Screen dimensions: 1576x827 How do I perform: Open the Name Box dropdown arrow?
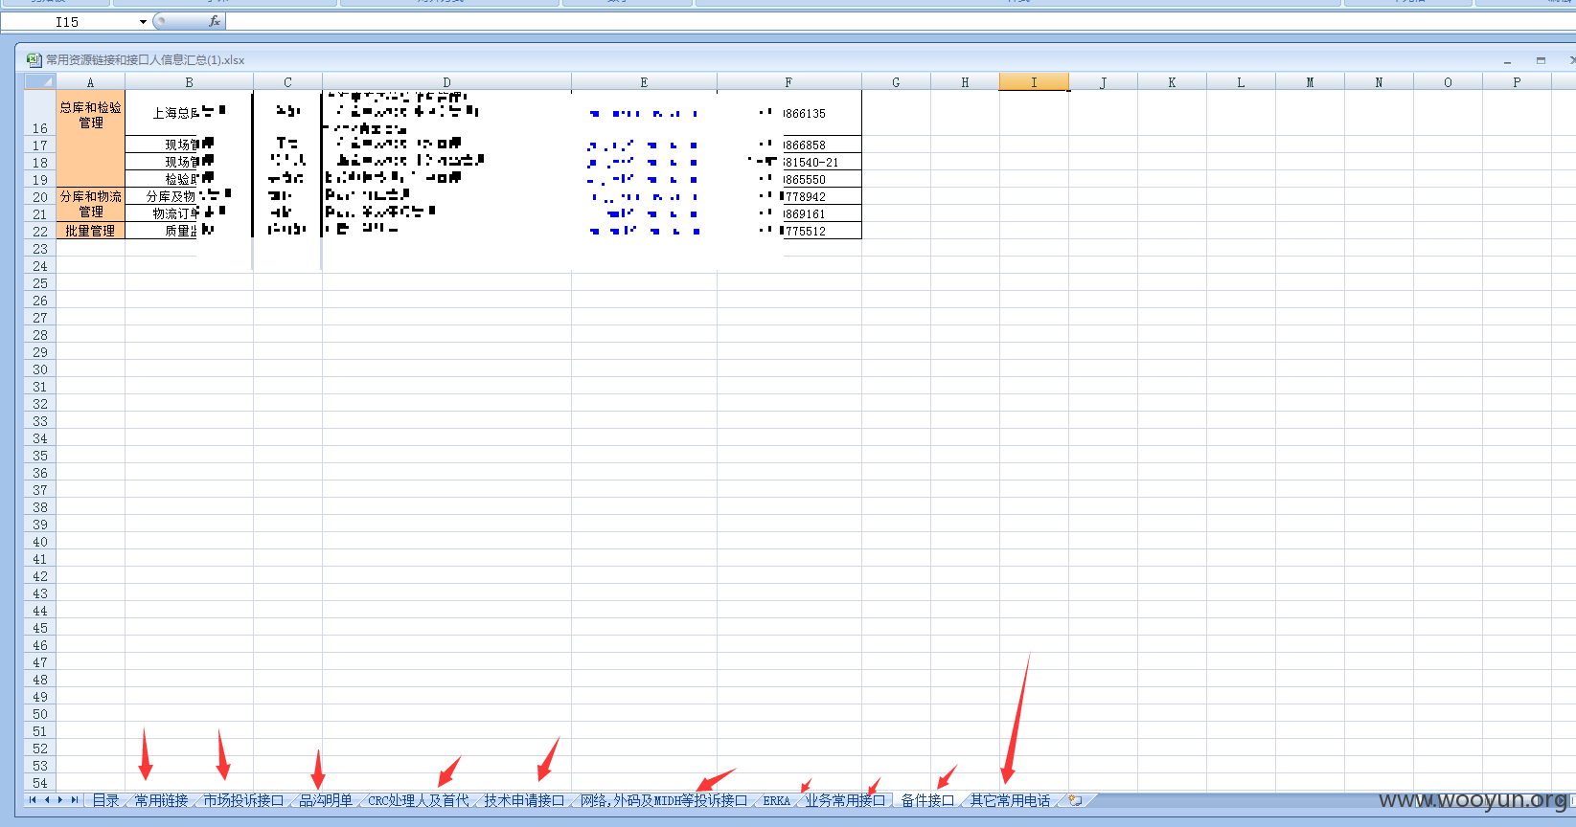coord(143,21)
